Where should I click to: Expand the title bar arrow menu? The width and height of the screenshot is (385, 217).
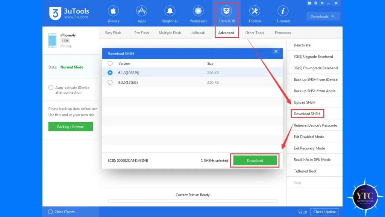pyautogui.click(x=323, y=3)
